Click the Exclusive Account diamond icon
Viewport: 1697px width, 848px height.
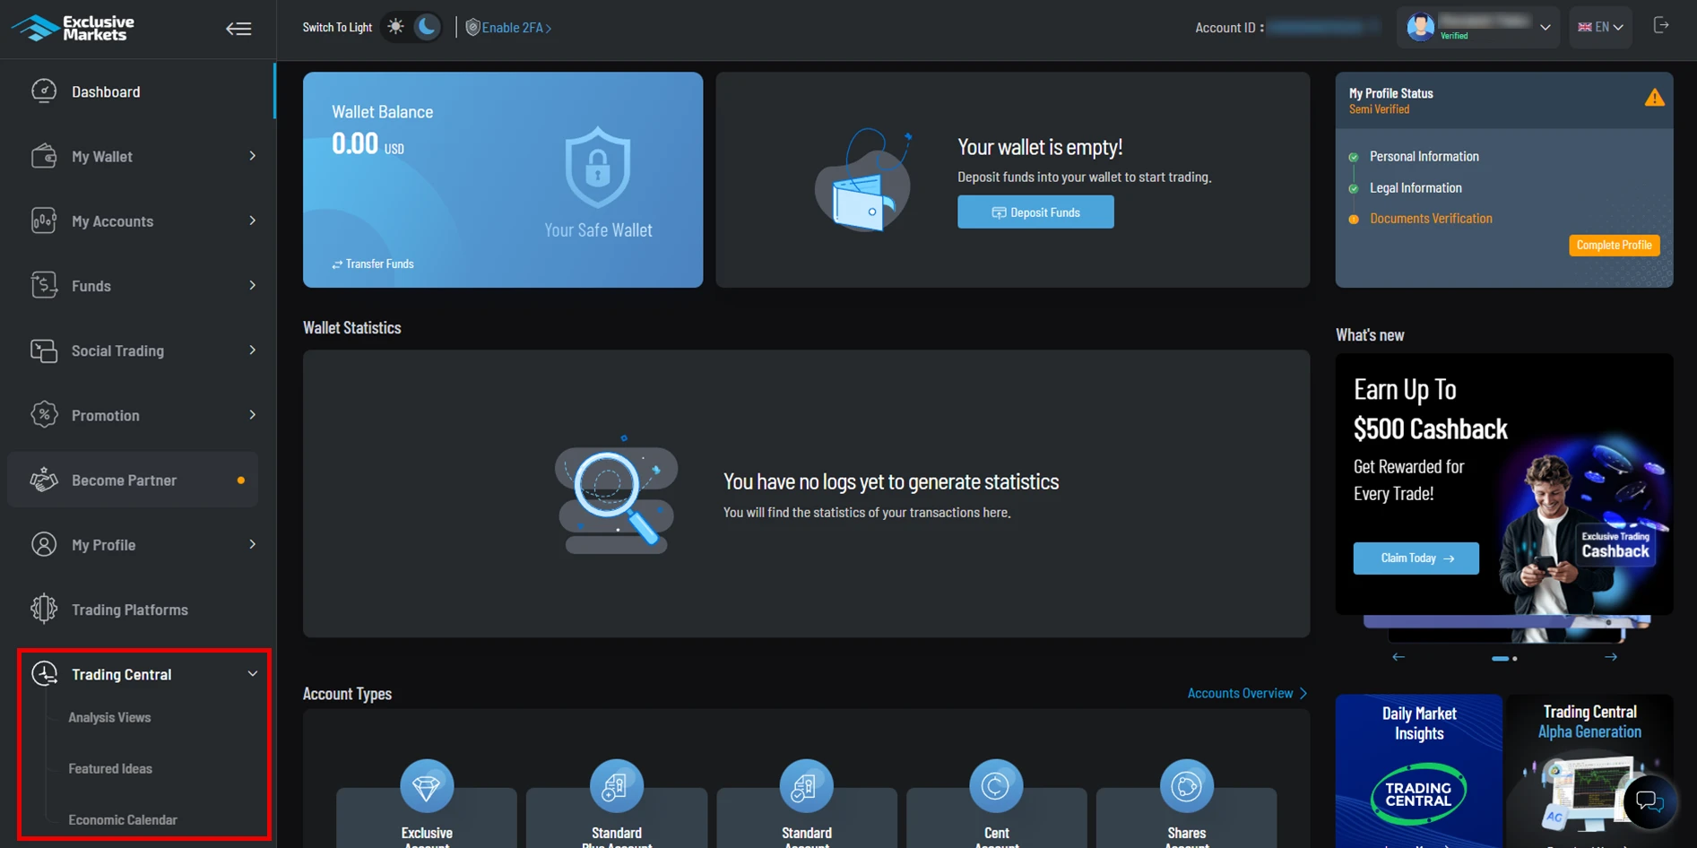427,786
